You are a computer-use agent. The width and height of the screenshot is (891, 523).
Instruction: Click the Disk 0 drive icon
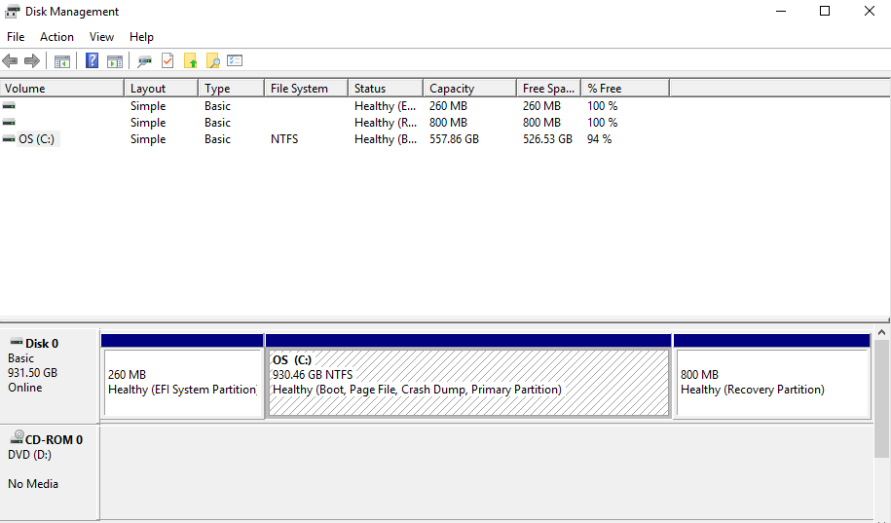[17, 342]
